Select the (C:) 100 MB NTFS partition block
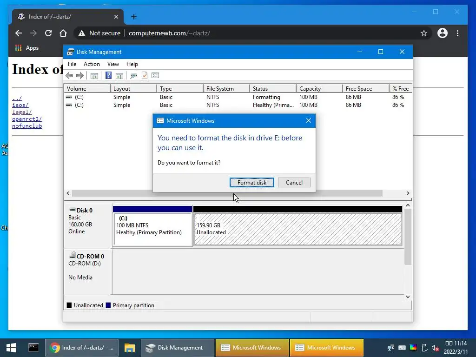The image size is (476, 357). pyautogui.click(x=152, y=229)
